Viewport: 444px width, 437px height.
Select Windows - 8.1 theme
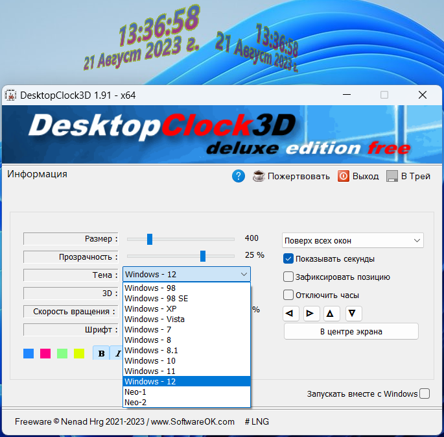[x=187, y=350]
